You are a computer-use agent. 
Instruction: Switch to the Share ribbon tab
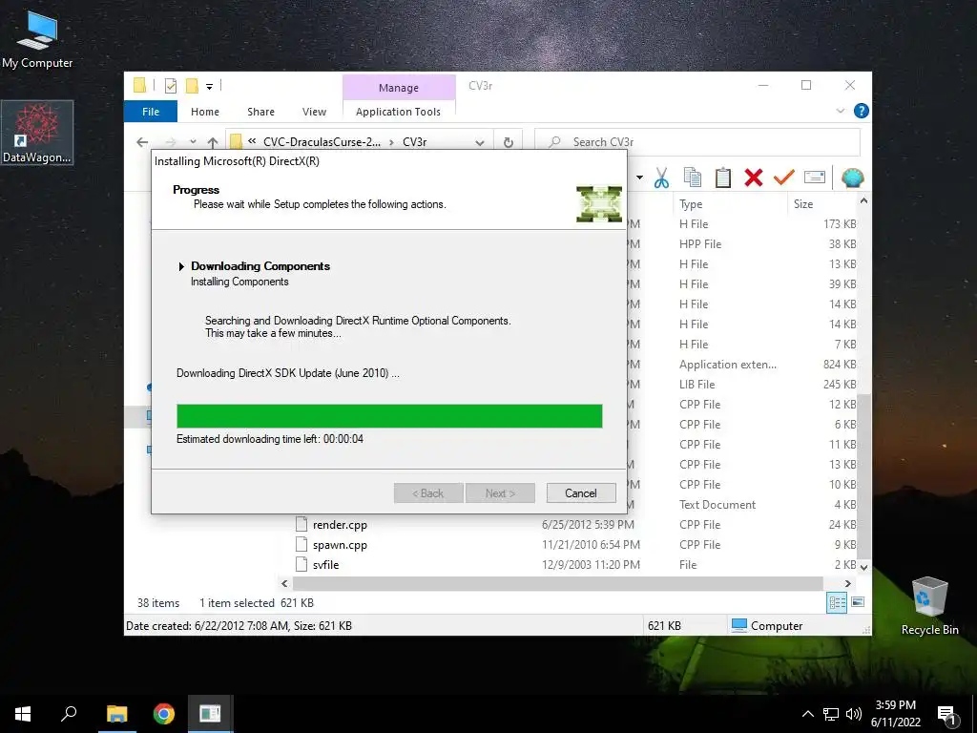coord(260,112)
